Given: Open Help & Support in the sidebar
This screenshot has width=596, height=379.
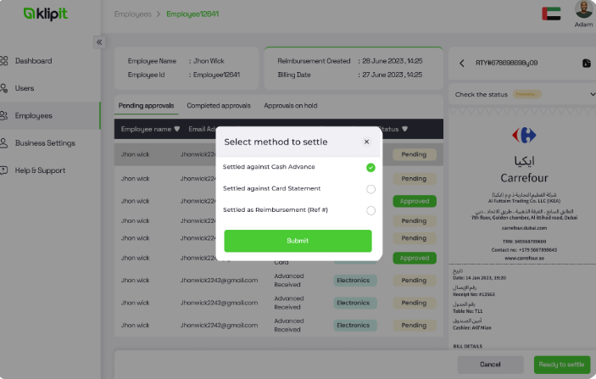Looking at the screenshot, I should pos(40,170).
